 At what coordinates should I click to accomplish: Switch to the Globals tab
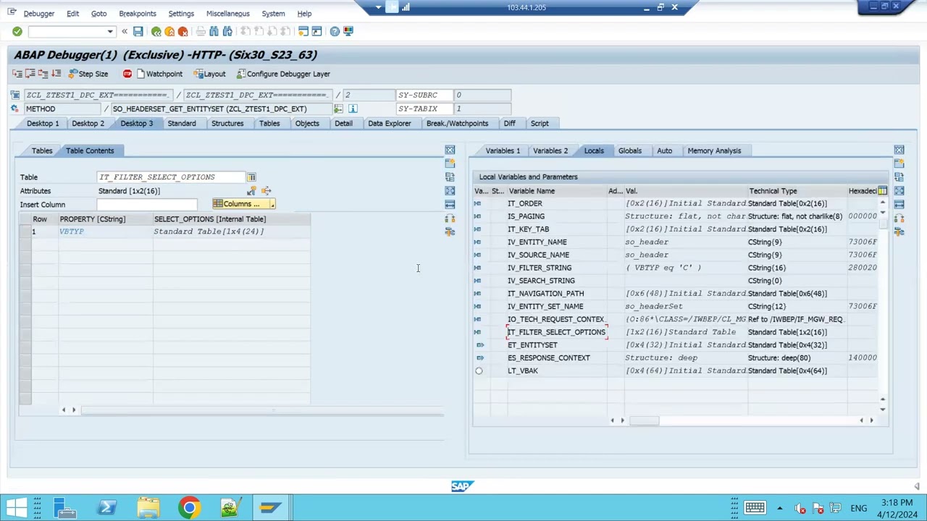point(630,151)
